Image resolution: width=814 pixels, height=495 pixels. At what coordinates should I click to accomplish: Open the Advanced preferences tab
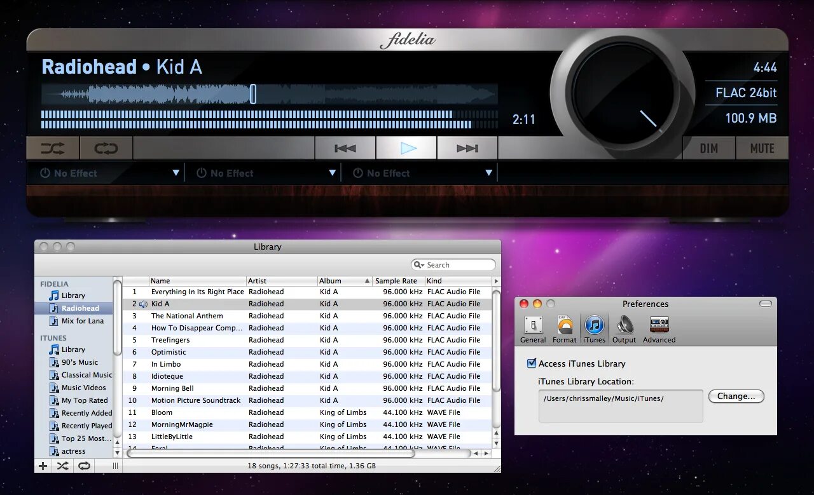click(x=659, y=329)
